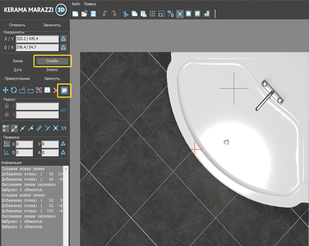Click the add point icon with plus

[x=22, y=90]
